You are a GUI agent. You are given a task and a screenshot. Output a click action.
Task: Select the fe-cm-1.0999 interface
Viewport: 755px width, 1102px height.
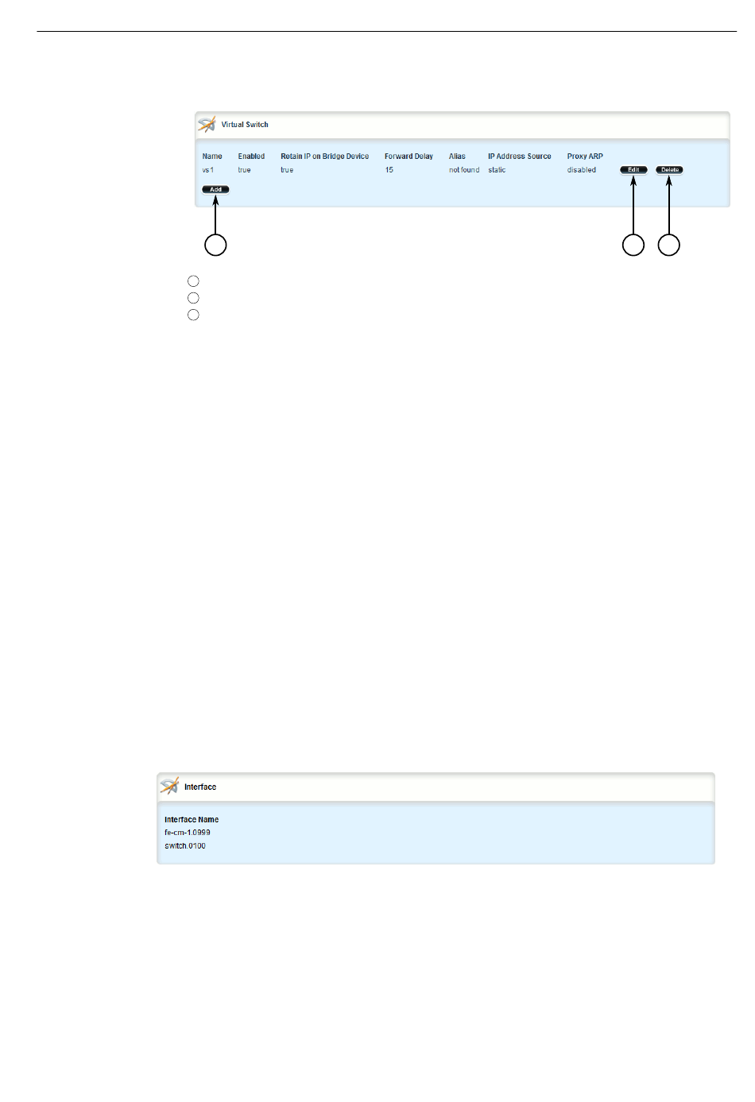tap(188, 833)
